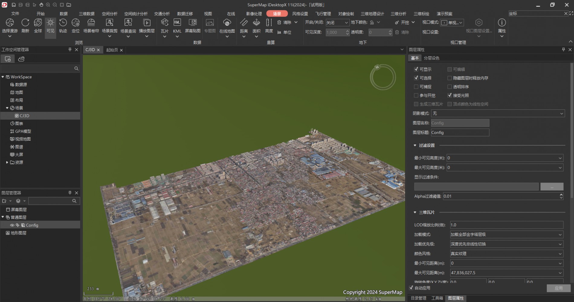Click the 单位 units button
574x302 pixels.
pyautogui.click(x=284, y=32)
